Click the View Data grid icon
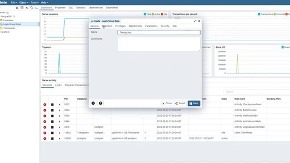 22,8
